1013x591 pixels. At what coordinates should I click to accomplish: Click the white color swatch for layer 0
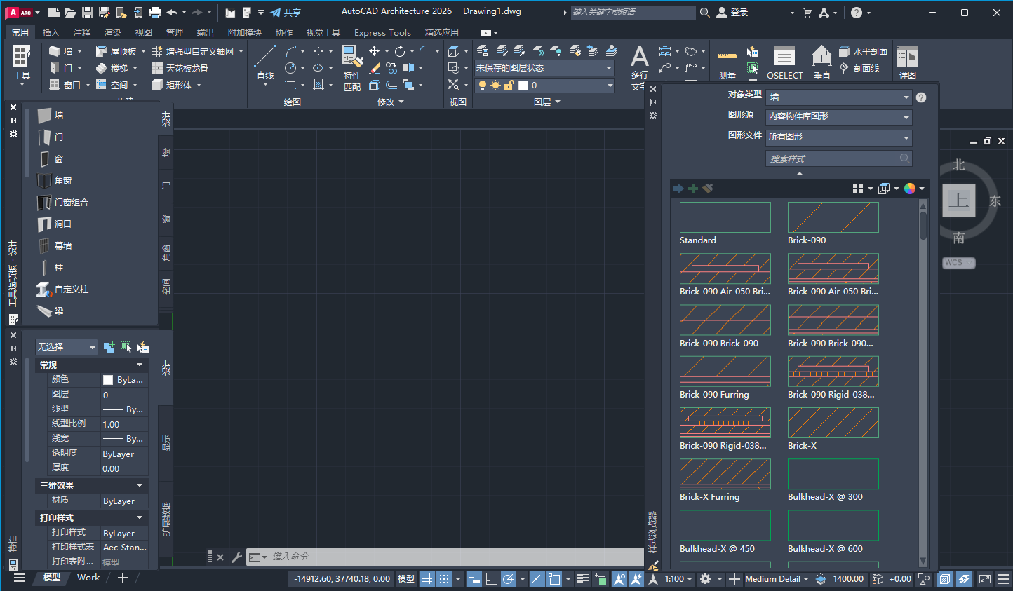point(523,85)
